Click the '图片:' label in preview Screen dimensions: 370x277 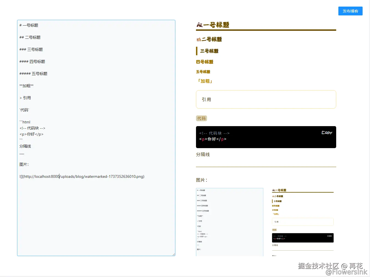pyautogui.click(x=202, y=180)
